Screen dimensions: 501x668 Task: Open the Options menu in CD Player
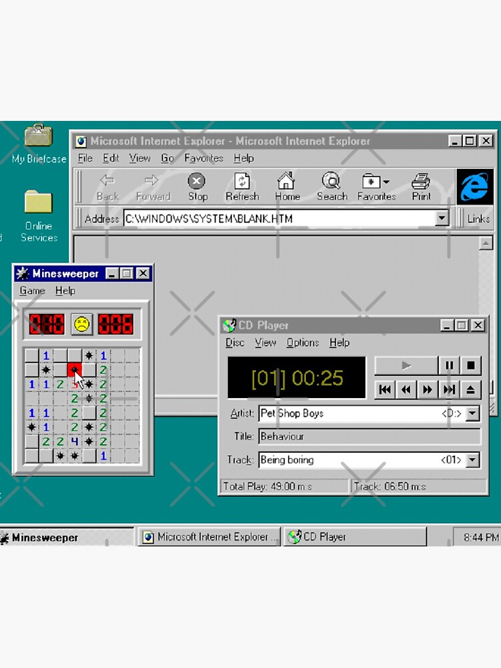pyautogui.click(x=303, y=343)
